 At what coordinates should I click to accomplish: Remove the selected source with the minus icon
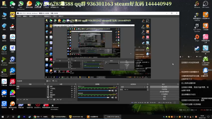tap(51, 99)
